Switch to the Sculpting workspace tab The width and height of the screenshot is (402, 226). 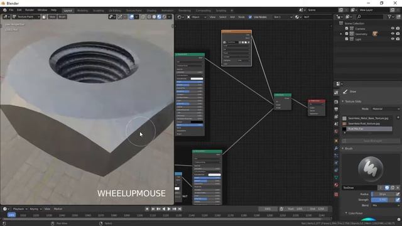(98, 11)
